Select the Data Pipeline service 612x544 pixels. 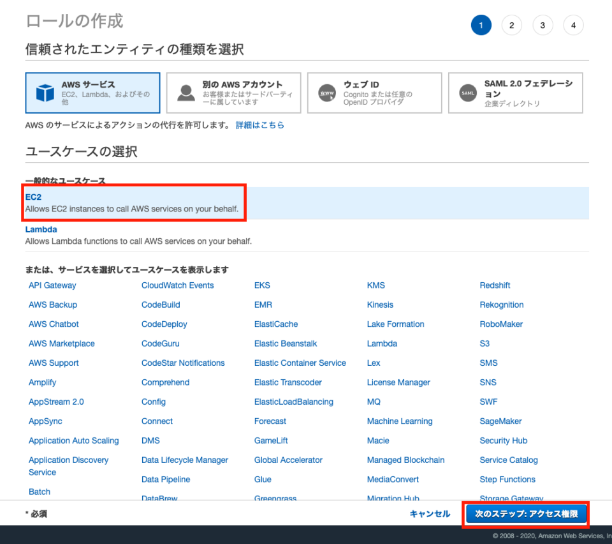pyautogui.click(x=166, y=480)
